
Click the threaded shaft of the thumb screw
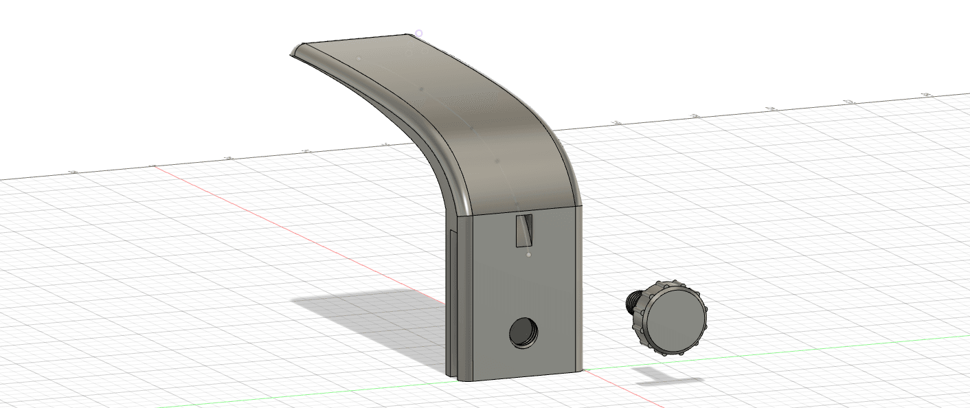point(635,302)
